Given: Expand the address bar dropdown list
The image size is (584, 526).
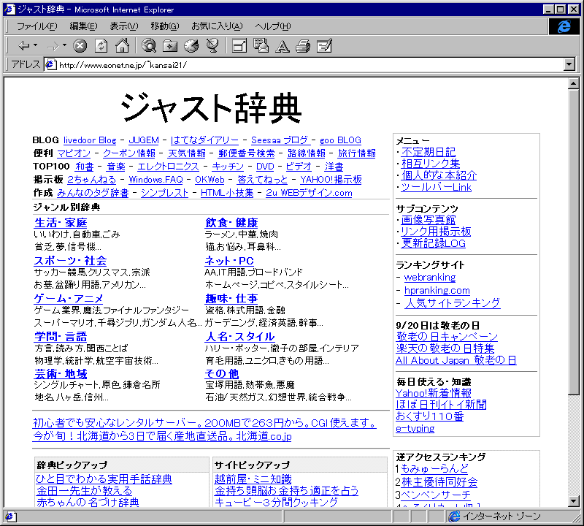Looking at the screenshot, I should coord(569,65).
